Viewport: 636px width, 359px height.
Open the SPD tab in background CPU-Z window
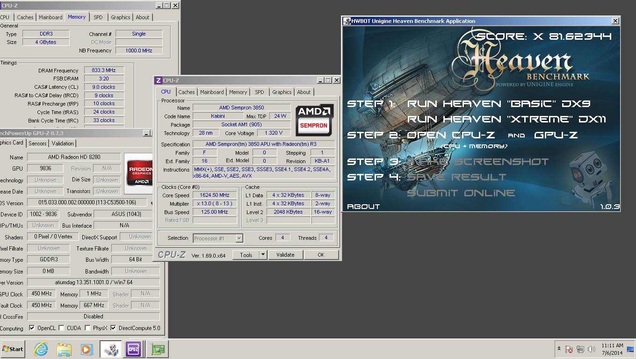(98, 17)
